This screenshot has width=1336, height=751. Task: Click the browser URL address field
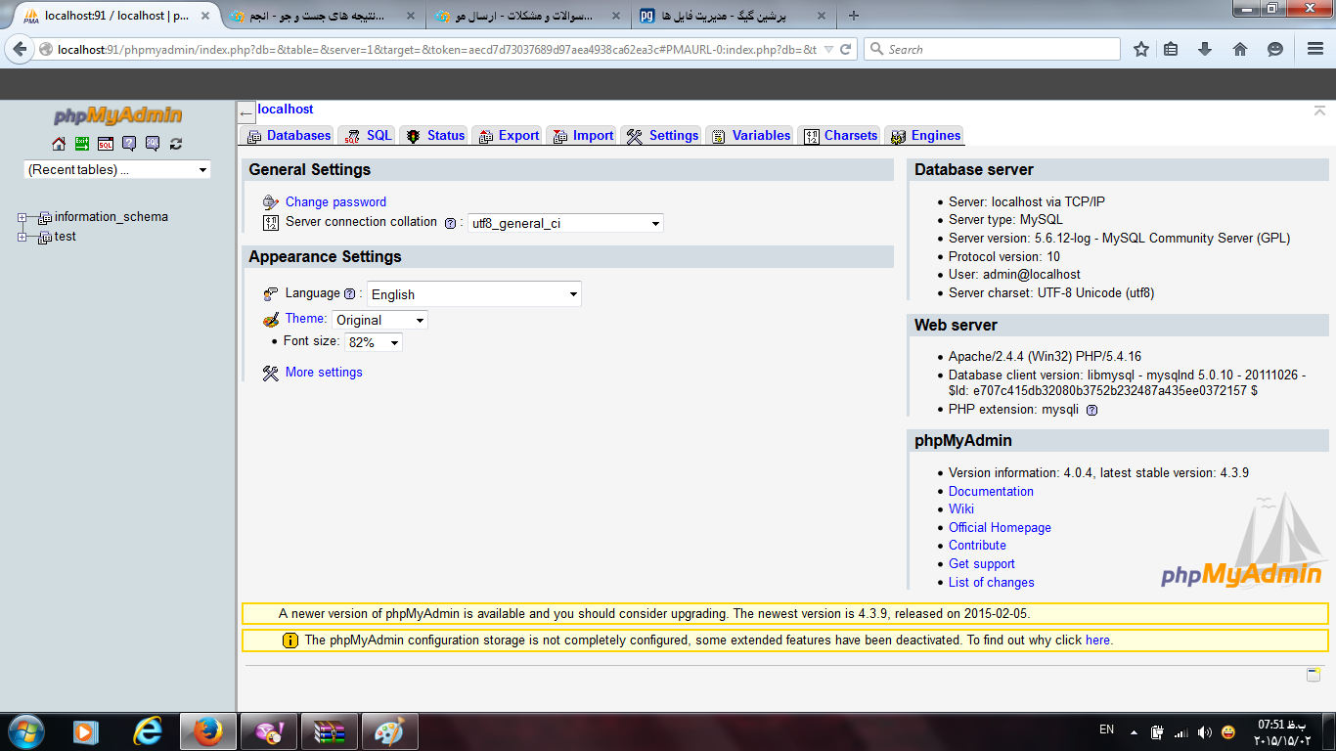(x=435, y=49)
